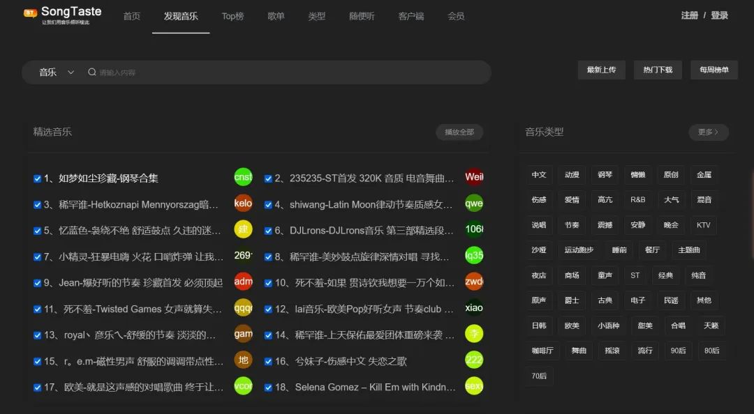Click the kelo avatar for 稀罕谁-Hetkoznapi
Screen dimensions: 754x414
tap(243, 204)
